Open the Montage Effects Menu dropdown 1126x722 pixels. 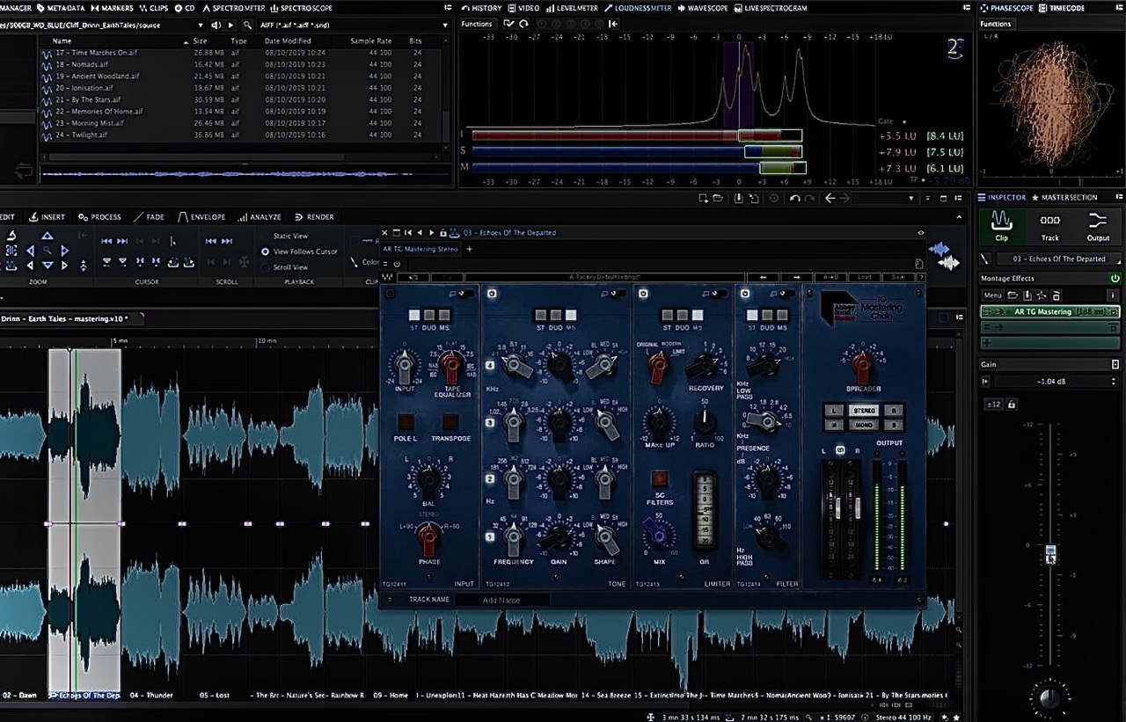(992, 295)
